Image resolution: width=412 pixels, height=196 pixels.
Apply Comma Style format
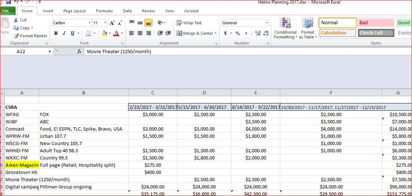coord(246,33)
